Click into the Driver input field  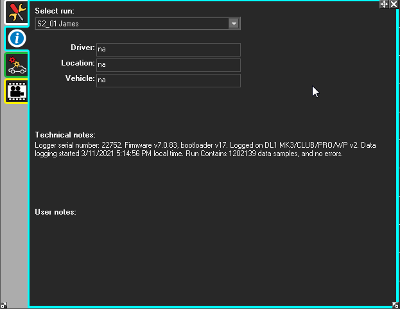[168, 49]
